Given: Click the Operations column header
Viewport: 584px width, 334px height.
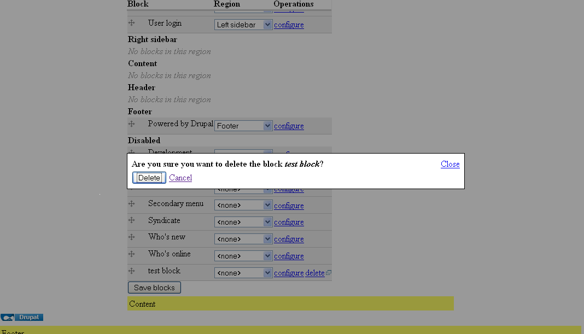Looking at the screenshot, I should coord(294,4).
